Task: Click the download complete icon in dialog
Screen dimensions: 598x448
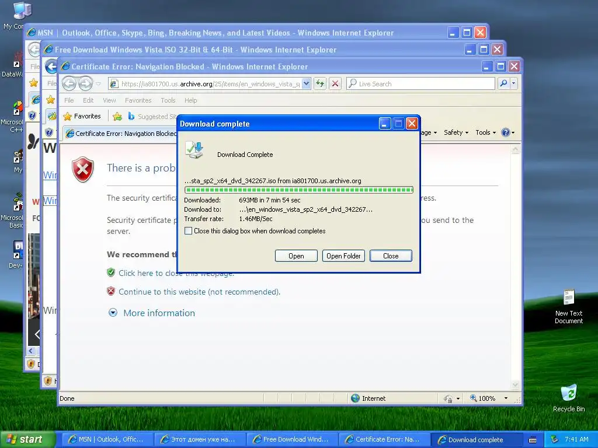Action: (x=194, y=150)
